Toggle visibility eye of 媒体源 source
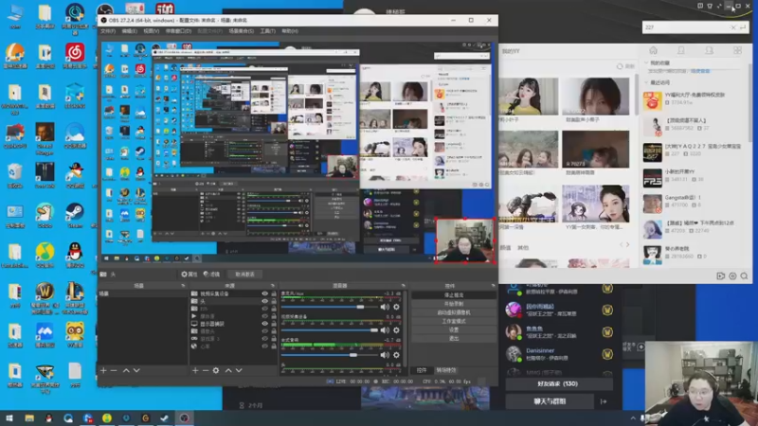758x426 pixels. click(x=264, y=316)
